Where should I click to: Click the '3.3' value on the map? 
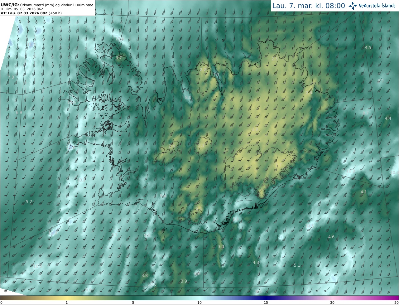(x=221, y=246)
